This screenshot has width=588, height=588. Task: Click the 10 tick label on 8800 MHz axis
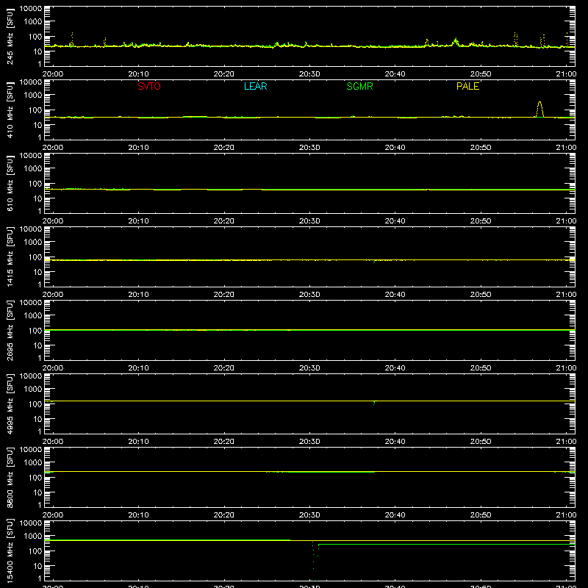tap(37, 492)
